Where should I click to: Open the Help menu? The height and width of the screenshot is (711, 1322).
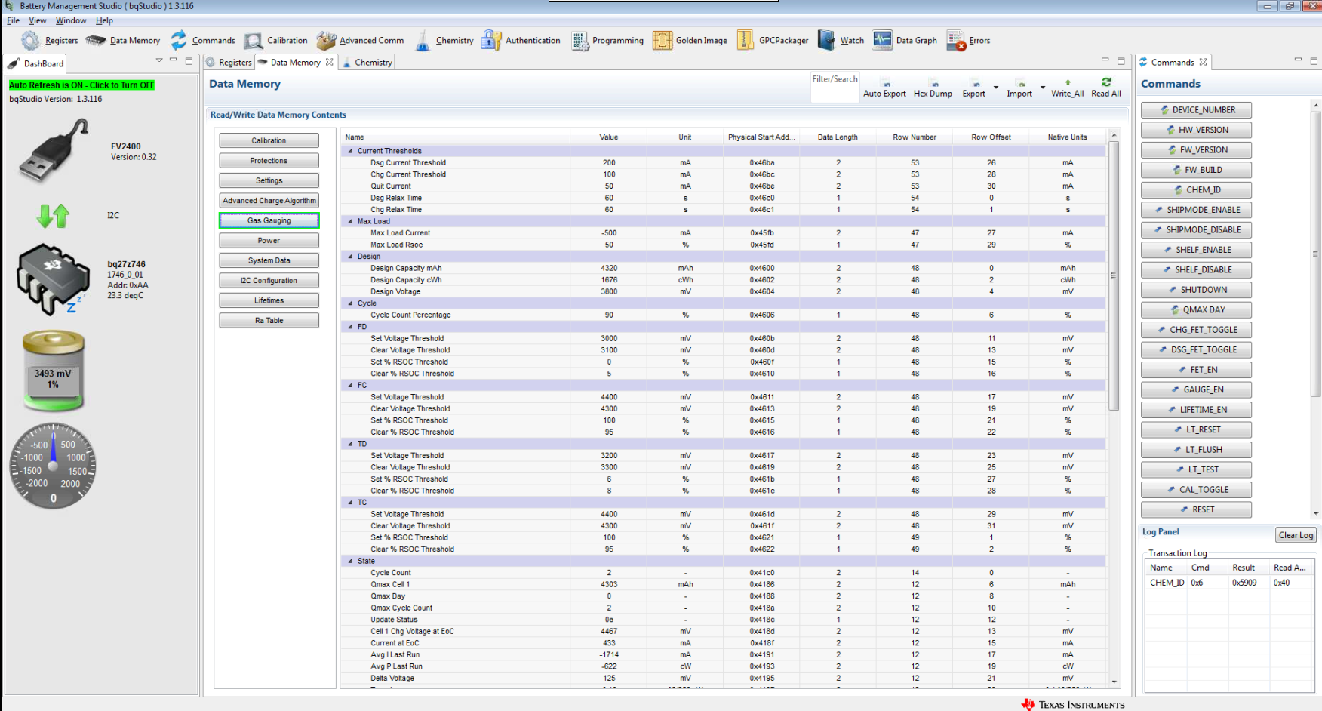104,20
